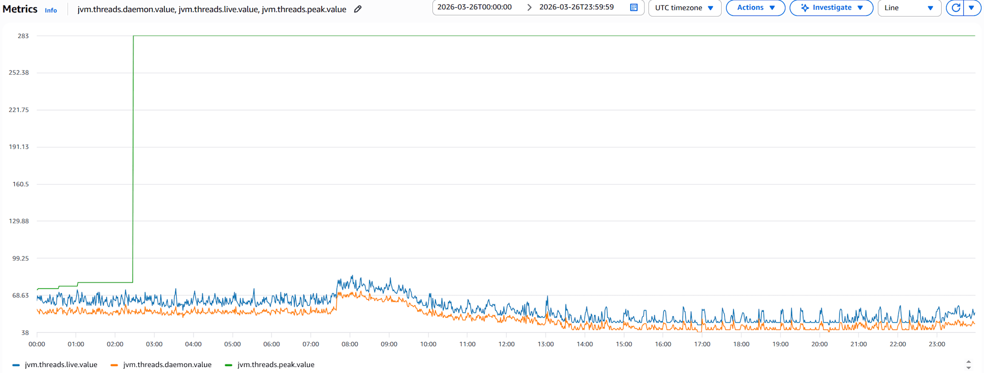Image resolution: width=984 pixels, height=373 pixels.
Task: Click the start time 2026-03-26T00:00:00 field
Action: point(474,7)
